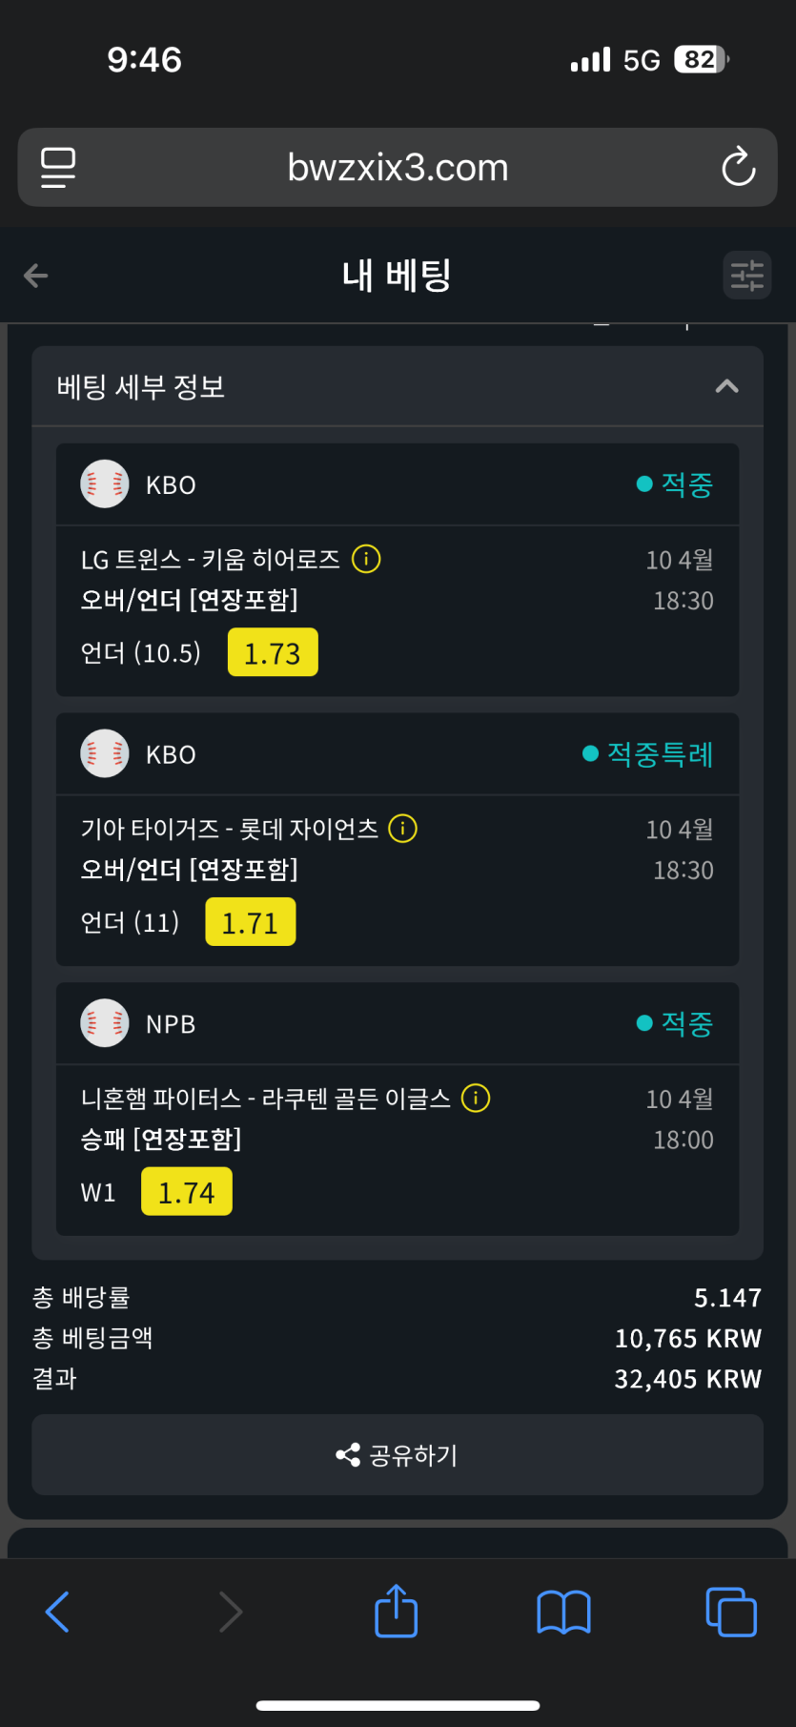Viewport: 796px width, 1727px height.
Task: Tap the bwzxix3.com address field
Action: pyautogui.click(x=398, y=168)
